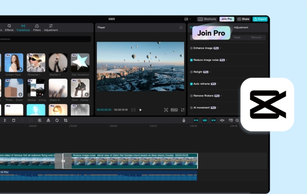
Task: Expand the AI movement options arrow
Action: click(x=218, y=108)
